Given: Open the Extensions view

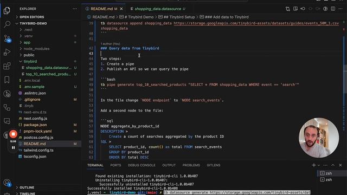Looking at the screenshot, I should pos(7,66).
